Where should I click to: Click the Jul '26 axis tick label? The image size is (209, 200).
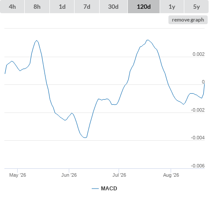click(119, 175)
